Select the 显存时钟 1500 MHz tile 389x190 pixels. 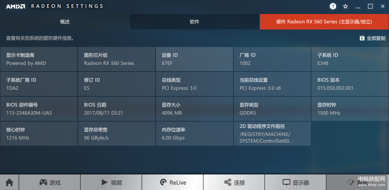coord(350,109)
